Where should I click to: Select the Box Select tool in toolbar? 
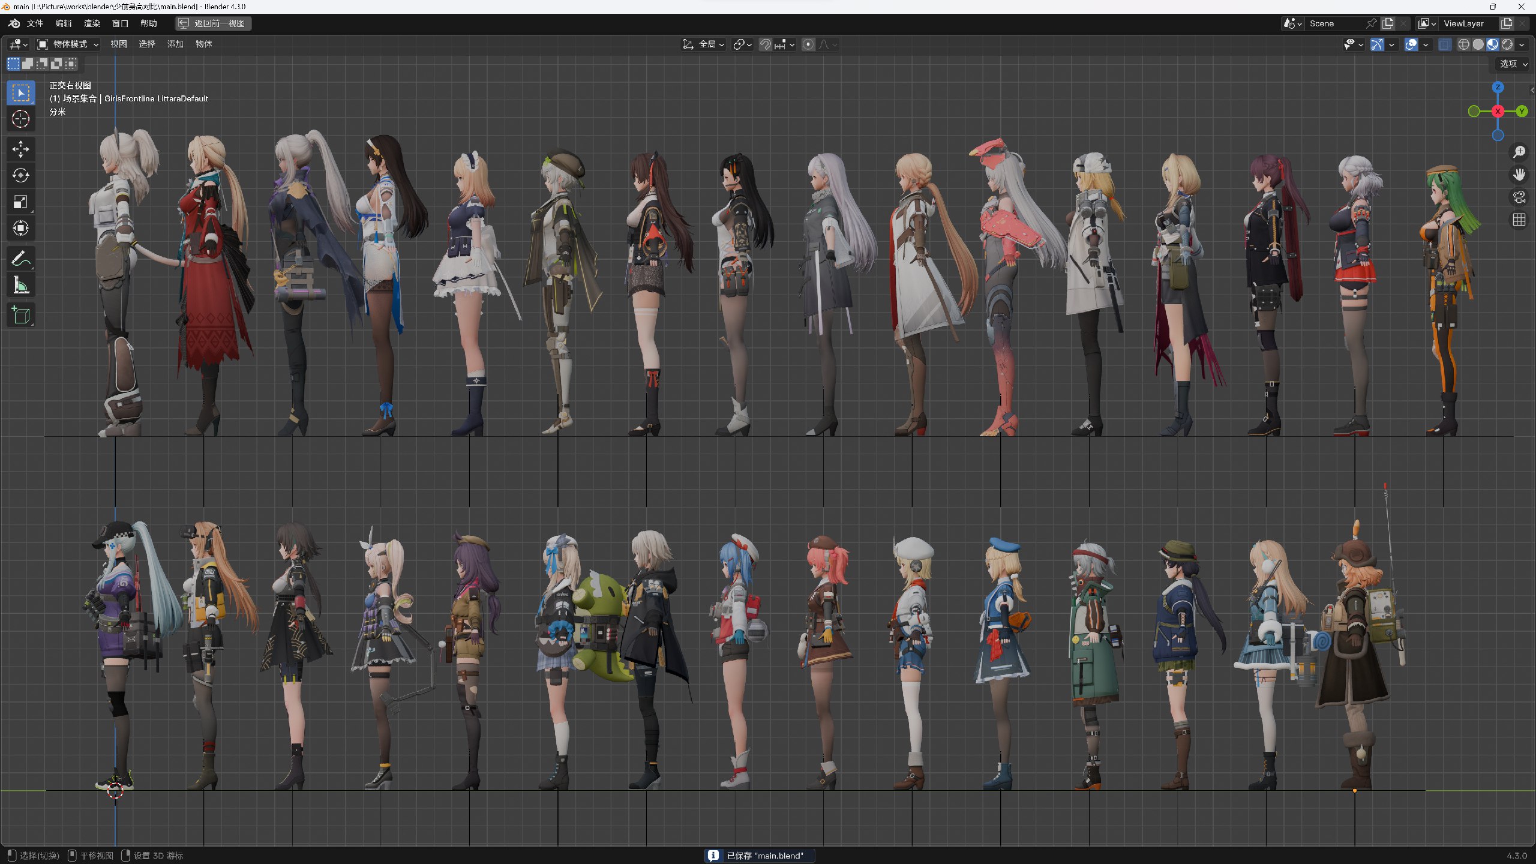point(20,93)
